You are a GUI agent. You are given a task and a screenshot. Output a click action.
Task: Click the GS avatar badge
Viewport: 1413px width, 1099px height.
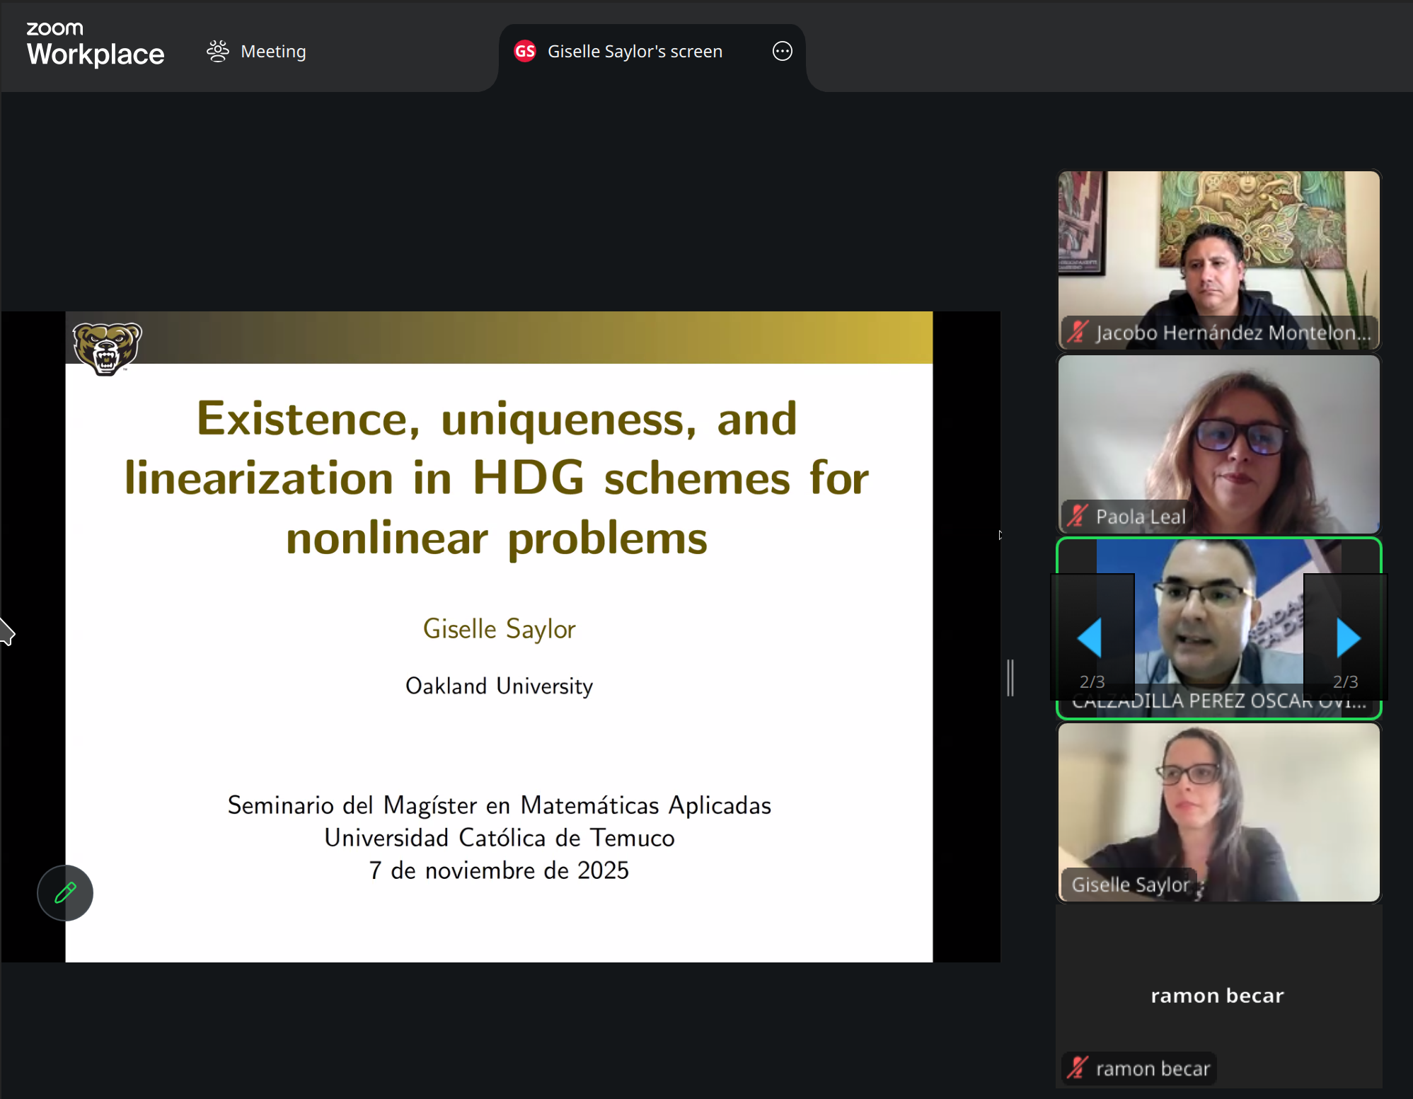[524, 51]
